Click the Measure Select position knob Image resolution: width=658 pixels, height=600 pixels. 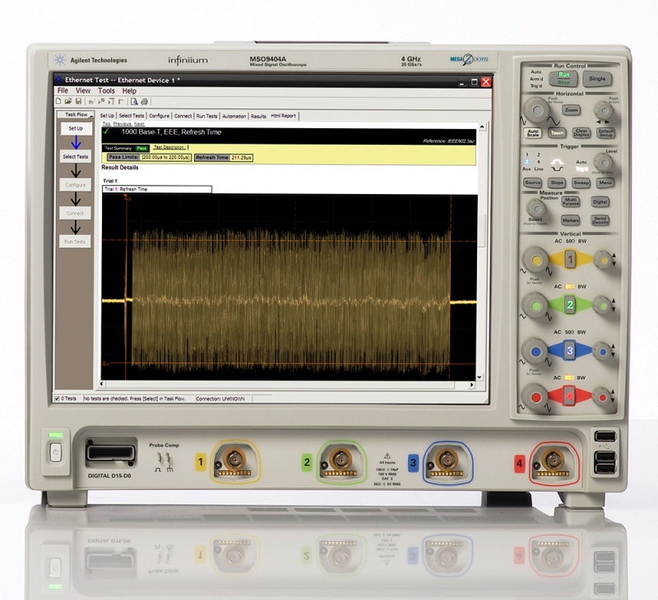(x=535, y=209)
